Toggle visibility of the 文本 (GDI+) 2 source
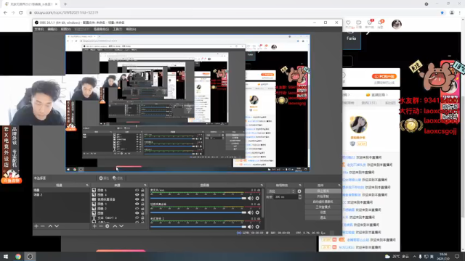The height and width of the screenshot is (261, 465). tap(137, 217)
